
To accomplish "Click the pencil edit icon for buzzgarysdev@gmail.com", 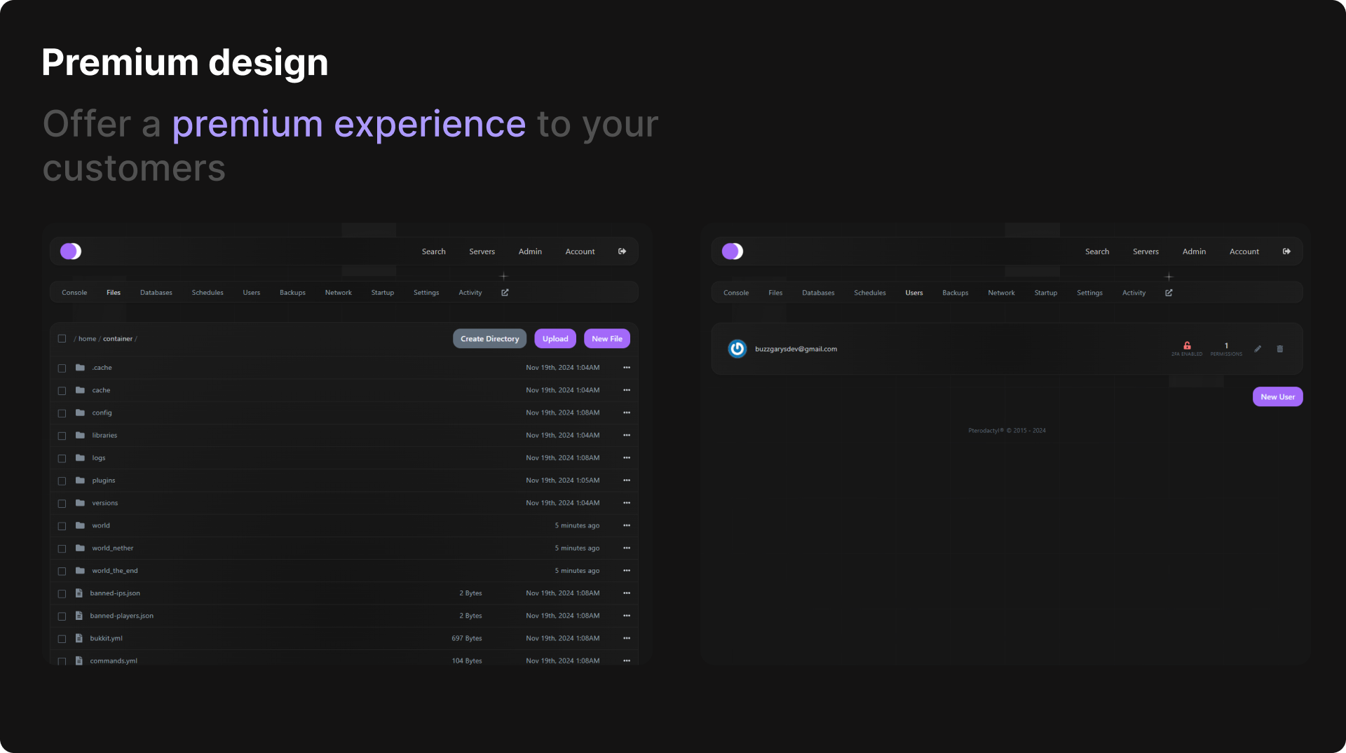I will tap(1258, 349).
